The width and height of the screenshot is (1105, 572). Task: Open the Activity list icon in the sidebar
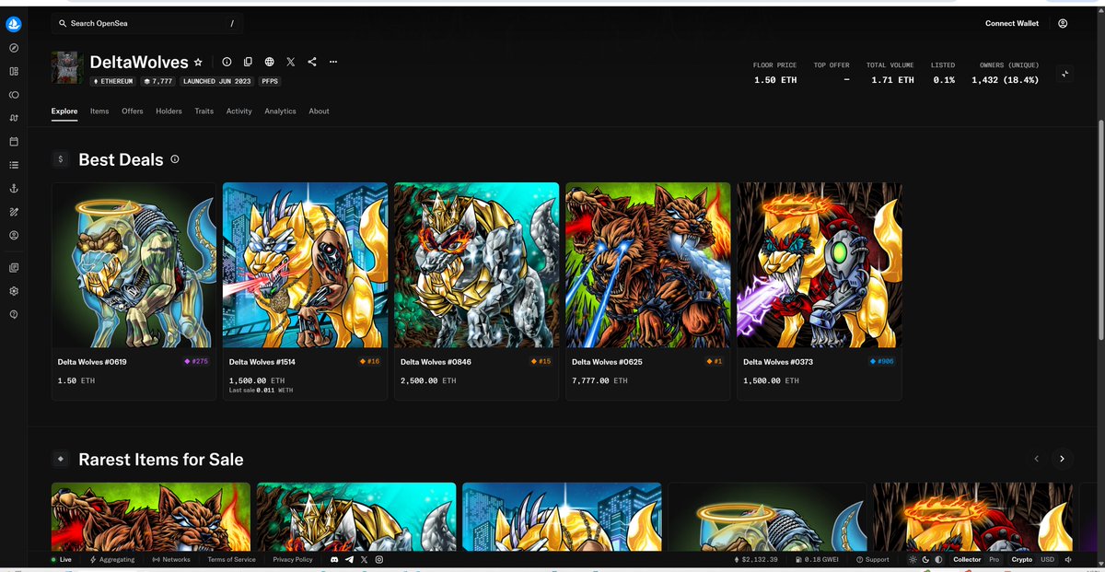point(14,165)
